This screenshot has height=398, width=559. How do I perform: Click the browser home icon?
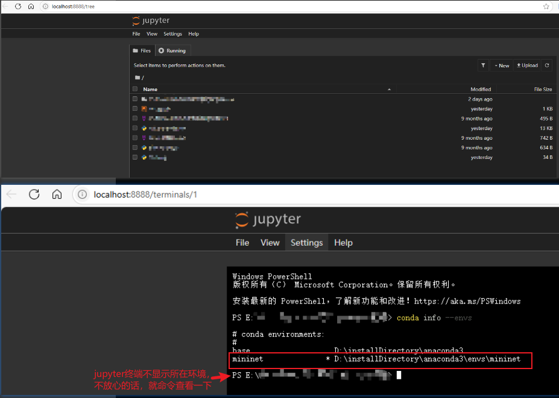click(30, 6)
